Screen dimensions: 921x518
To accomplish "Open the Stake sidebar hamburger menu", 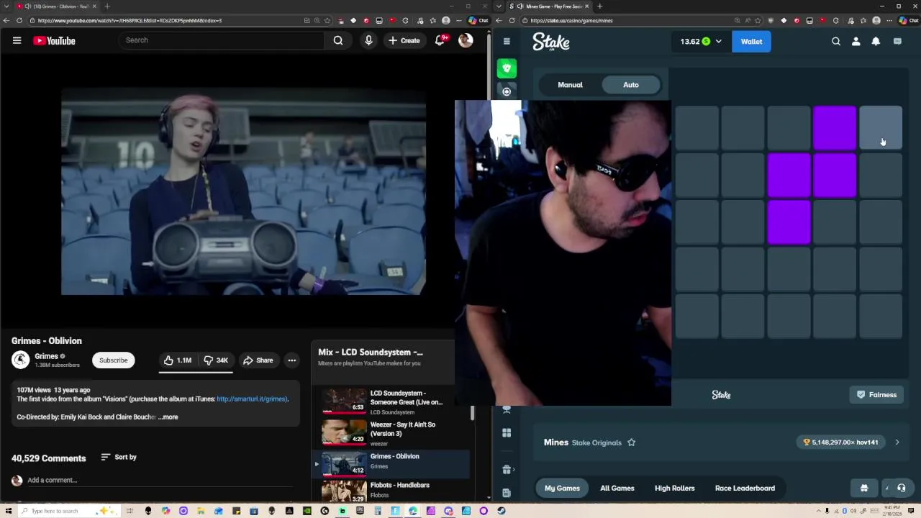I will 507,42.
